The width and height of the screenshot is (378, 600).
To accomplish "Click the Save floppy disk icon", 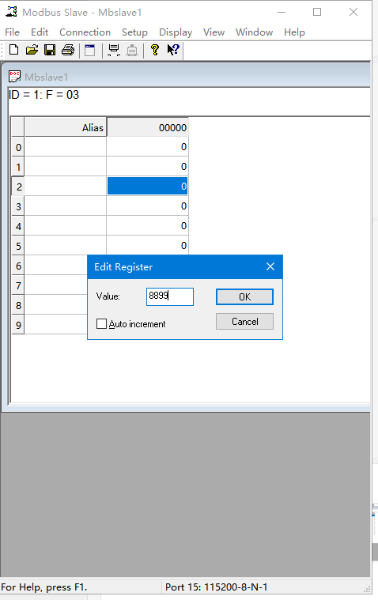I will click(50, 50).
